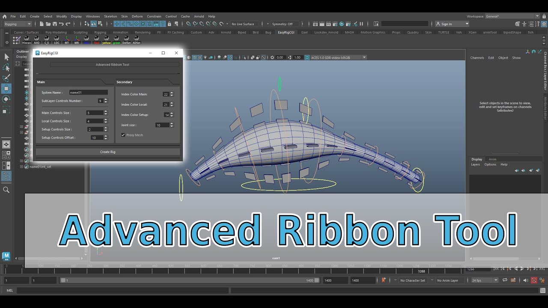Click the Joint size stepper arrows
Image resolution: width=548 pixels, height=308 pixels.
tap(172, 125)
